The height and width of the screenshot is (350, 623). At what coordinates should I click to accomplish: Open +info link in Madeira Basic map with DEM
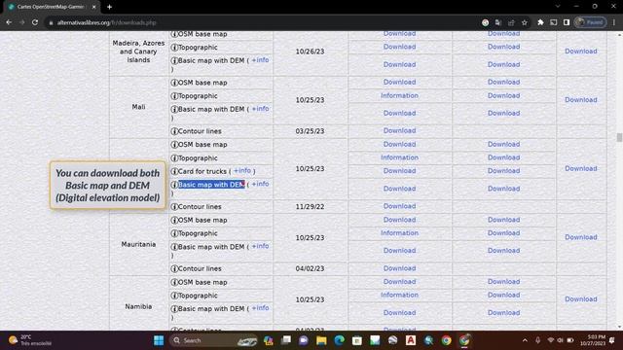coord(260,60)
